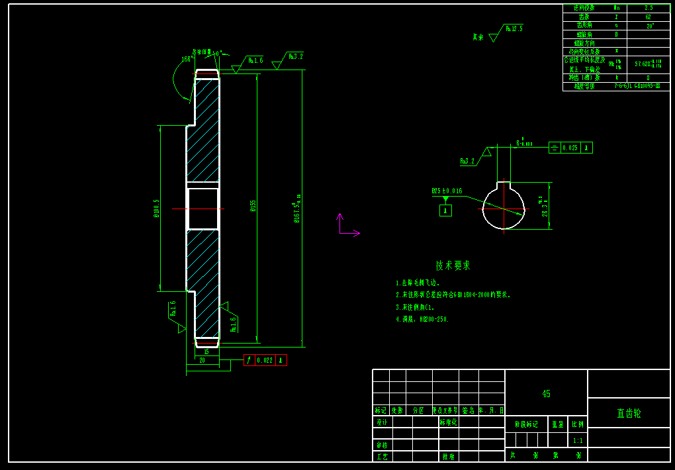Click the 螺旋方向 row label
This screenshot has width=675, height=470.
[x=584, y=43]
